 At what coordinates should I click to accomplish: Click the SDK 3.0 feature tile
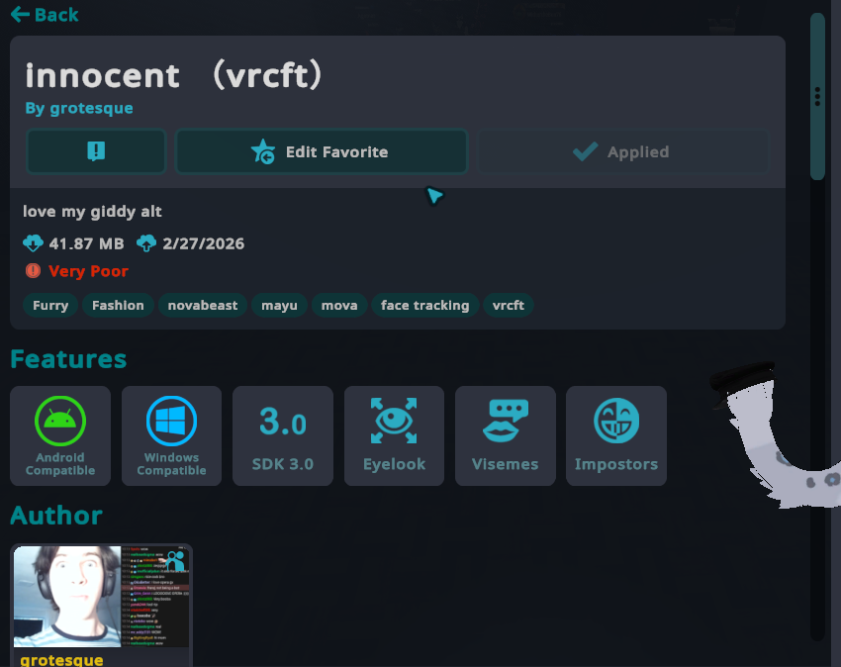[283, 435]
